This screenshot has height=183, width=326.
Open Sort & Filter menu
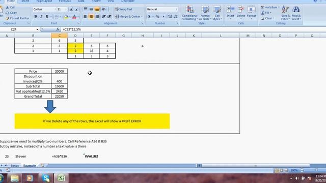[285, 13]
